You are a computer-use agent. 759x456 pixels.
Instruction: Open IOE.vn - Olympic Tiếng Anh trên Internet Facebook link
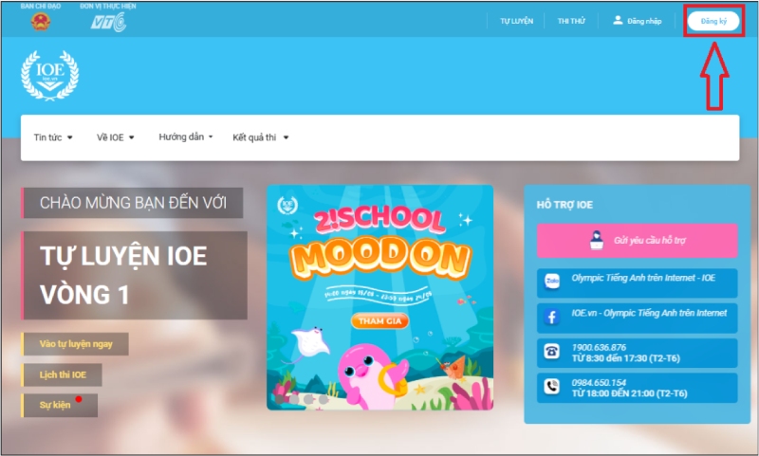pos(637,319)
